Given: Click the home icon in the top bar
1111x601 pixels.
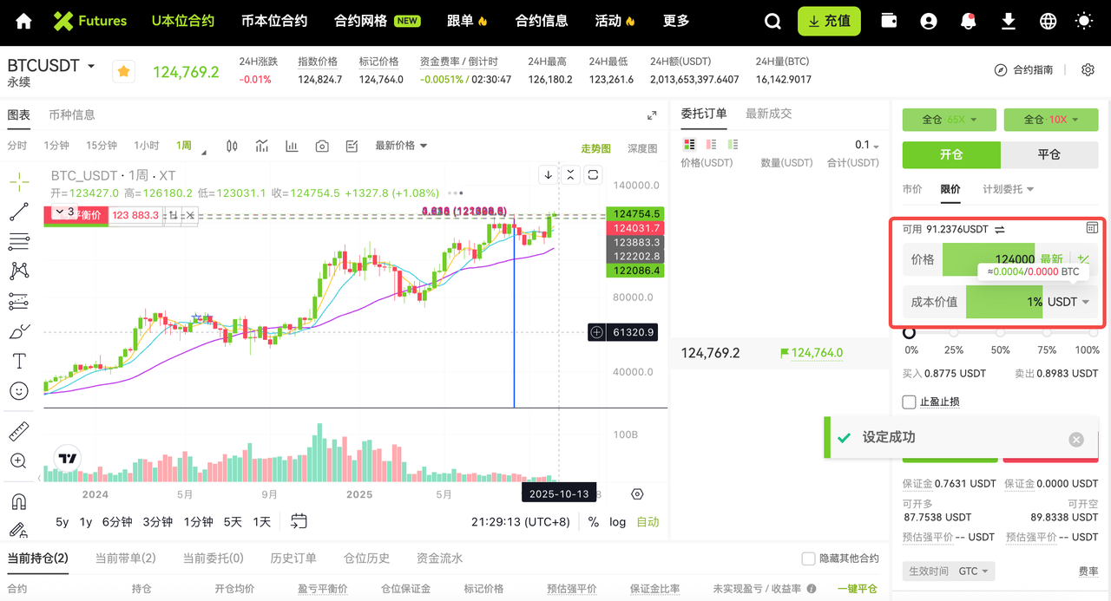Looking at the screenshot, I should coord(23,22).
